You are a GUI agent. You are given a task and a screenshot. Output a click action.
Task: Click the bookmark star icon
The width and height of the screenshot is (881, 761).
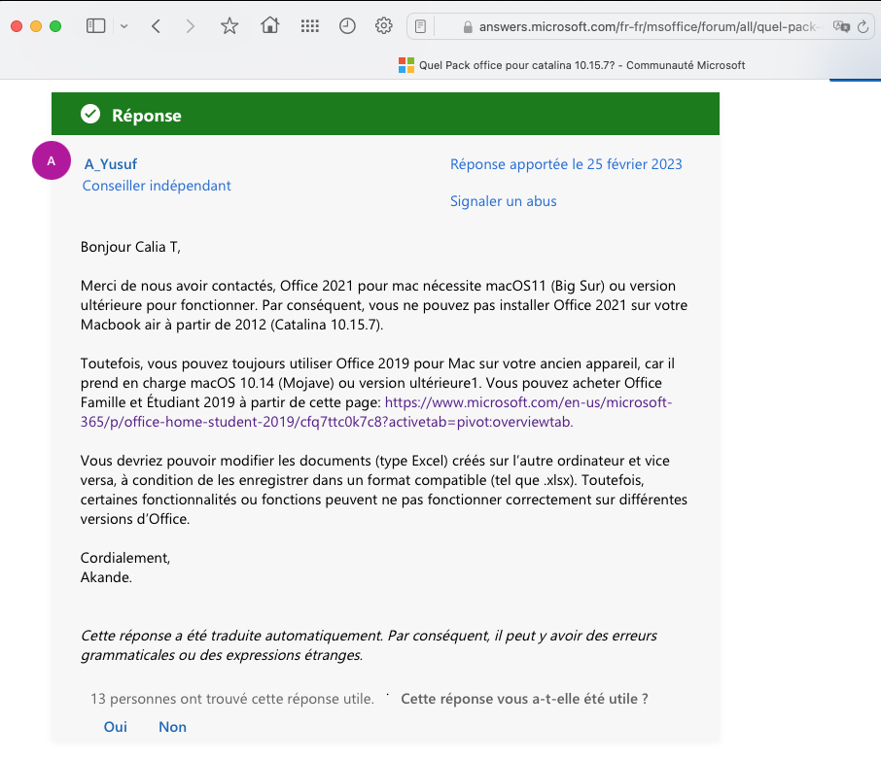coord(229,26)
